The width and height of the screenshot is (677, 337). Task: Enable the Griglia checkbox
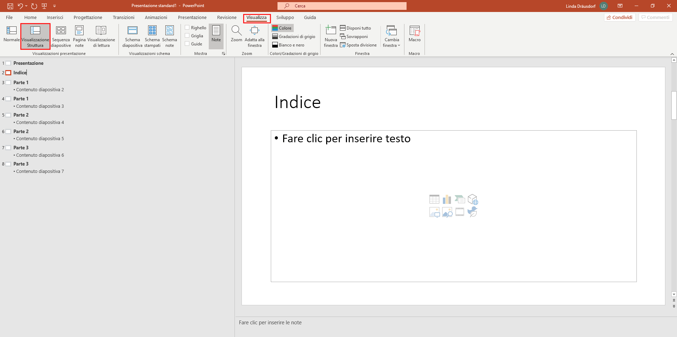pos(187,36)
